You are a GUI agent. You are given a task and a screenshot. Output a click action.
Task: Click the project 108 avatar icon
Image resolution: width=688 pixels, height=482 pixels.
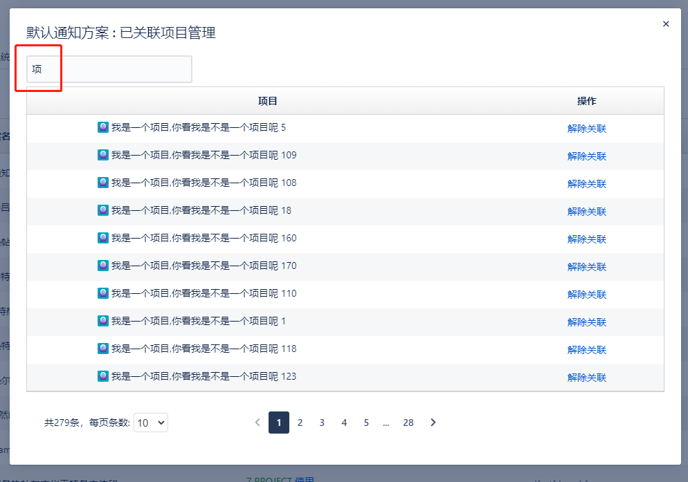(x=103, y=183)
